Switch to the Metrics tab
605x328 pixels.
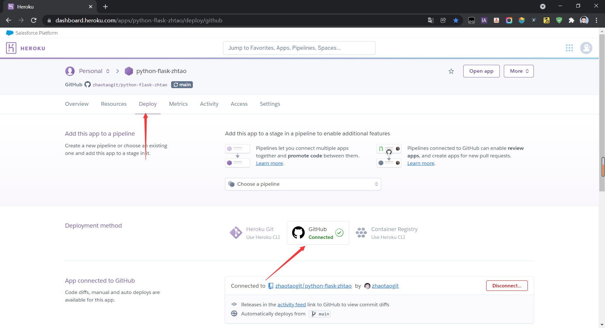pyautogui.click(x=178, y=104)
